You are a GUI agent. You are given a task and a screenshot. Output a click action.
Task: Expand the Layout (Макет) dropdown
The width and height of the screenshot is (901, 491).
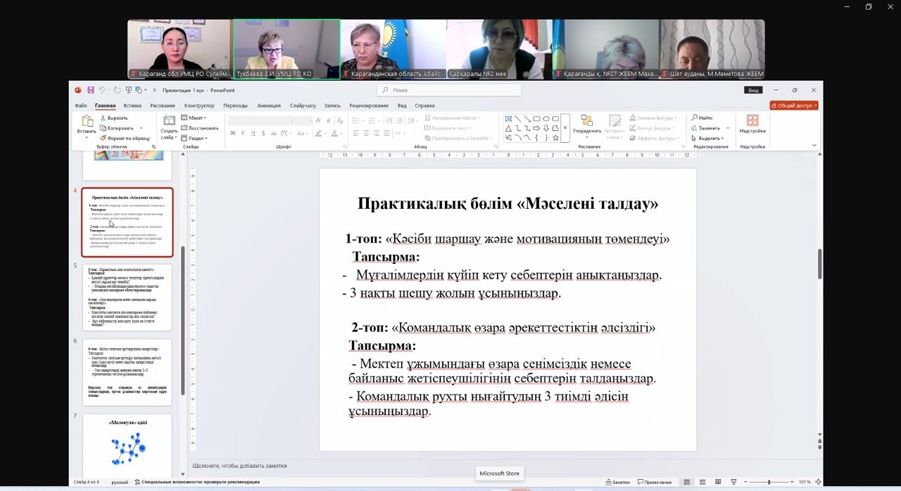coord(196,118)
